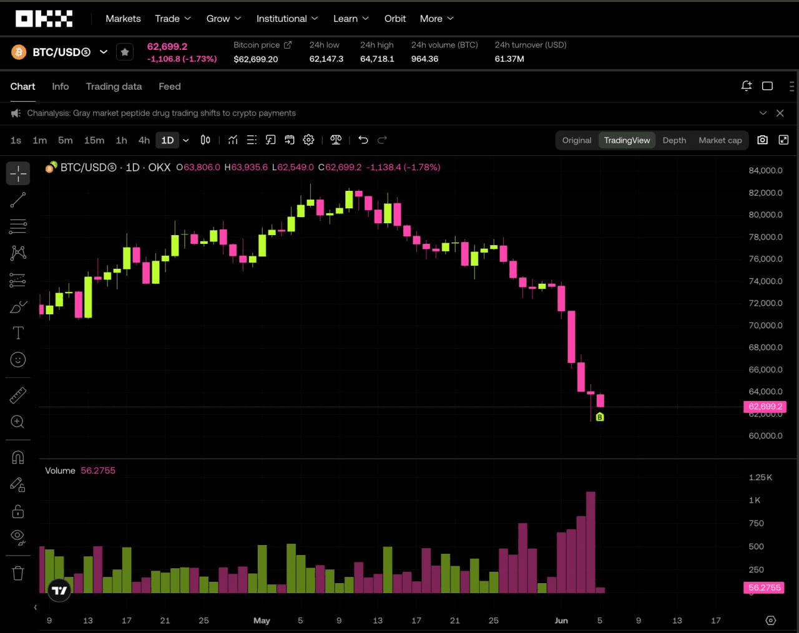Image resolution: width=799 pixels, height=633 pixels.
Task: Switch to the Feed tab
Action: click(170, 87)
